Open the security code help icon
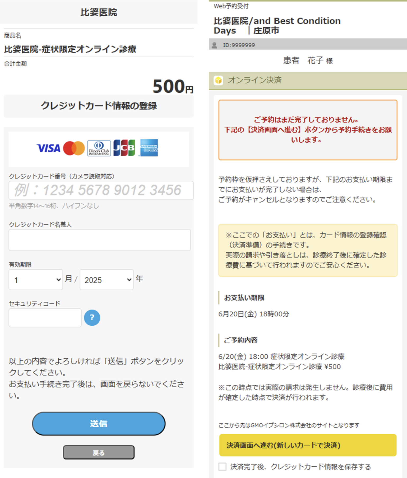This screenshot has height=478, width=407. pyautogui.click(x=92, y=317)
